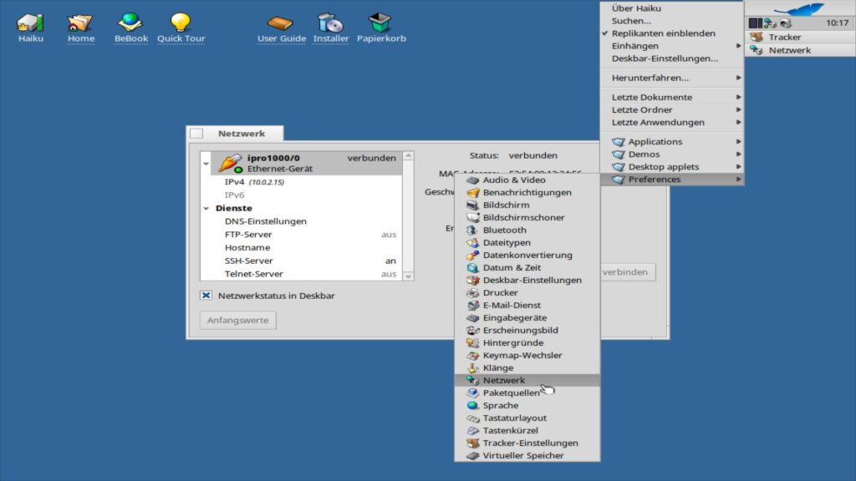This screenshot has width=856, height=481.
Task: Open Bluetooth preferences entry
Action: tap(527, 230)
